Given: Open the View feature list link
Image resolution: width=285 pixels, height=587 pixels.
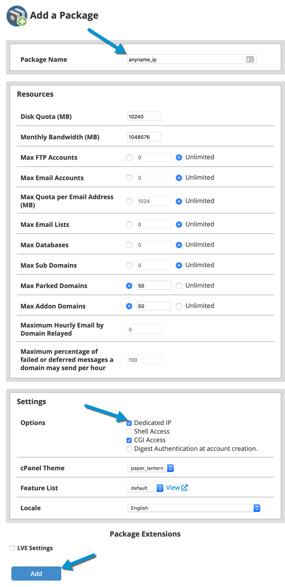Looking at the screenshot, I should (x=173, y=488).
